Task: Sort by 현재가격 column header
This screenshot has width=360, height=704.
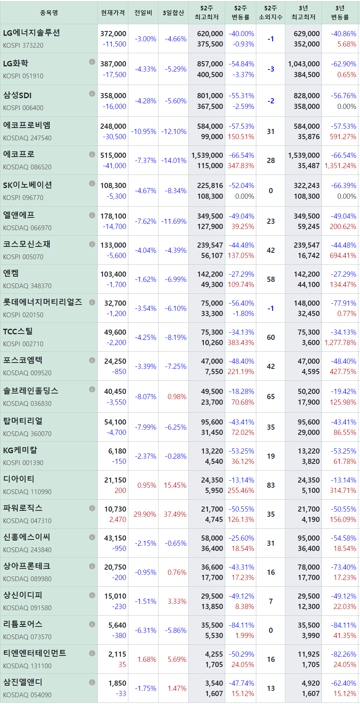Action: (x=113, y=13)
